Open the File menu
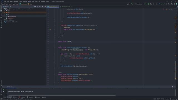Image resolution: width=178 pixels, height=100 pixels. point(5,1)
